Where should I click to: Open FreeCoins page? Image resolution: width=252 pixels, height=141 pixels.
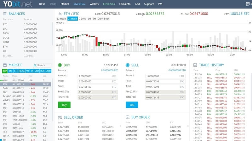pyautogui.click(x=109, y=4)
